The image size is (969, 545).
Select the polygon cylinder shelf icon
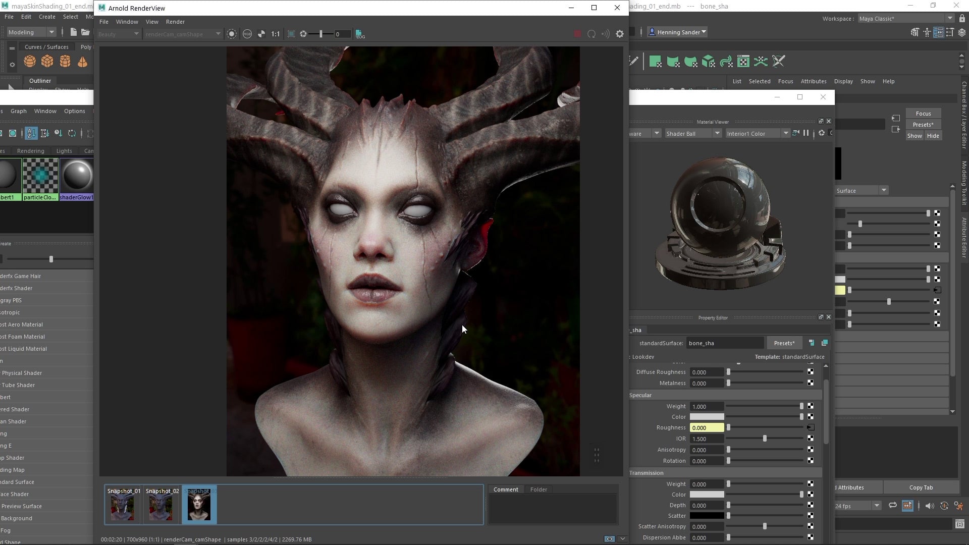click(65, 62)
